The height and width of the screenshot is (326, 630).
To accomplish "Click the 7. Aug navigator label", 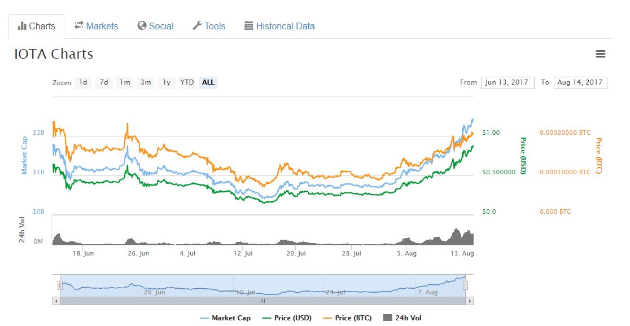I will click(x=427, y=292).
